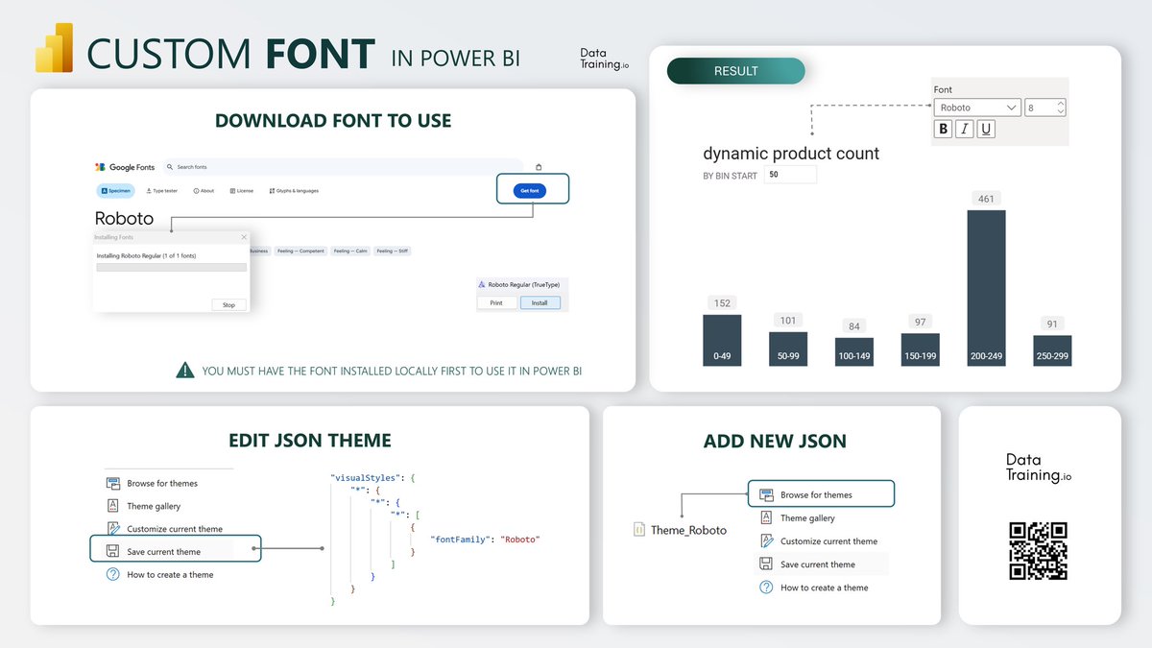
Task: Click the Feeling — Stiff tag
Action: coord(393,251)
